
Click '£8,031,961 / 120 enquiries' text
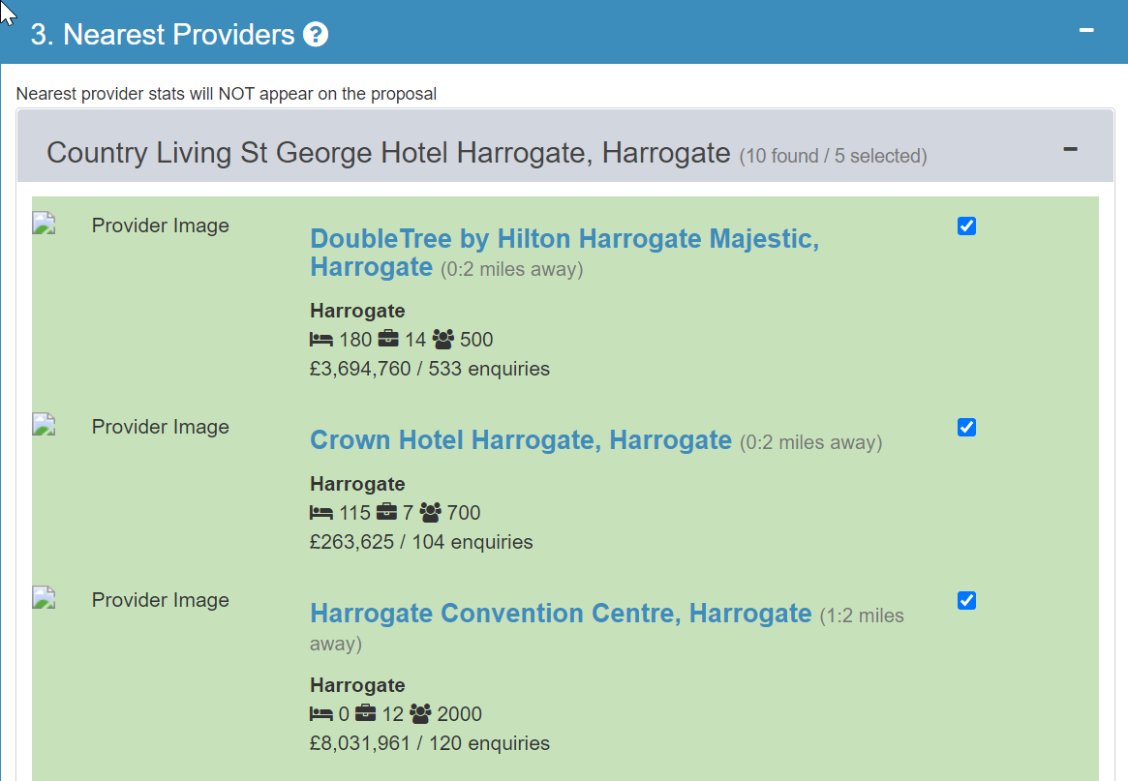coord(430,743)
